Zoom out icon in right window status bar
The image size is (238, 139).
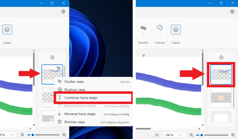click(x=191, y=135)
